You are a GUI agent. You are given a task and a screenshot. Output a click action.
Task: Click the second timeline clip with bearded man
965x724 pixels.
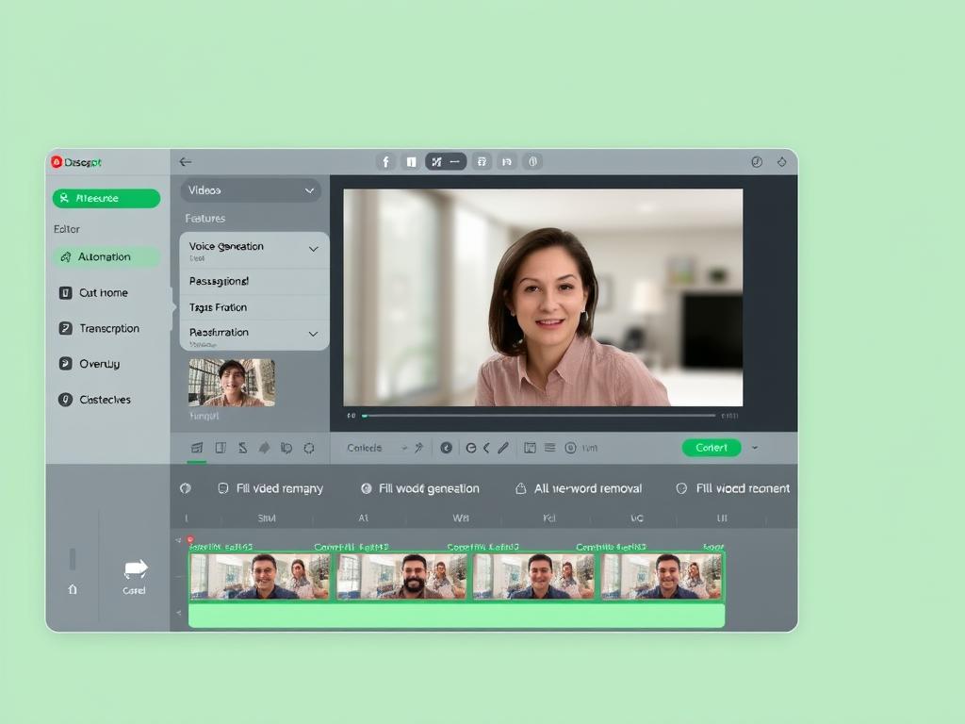tap(401, 577)
